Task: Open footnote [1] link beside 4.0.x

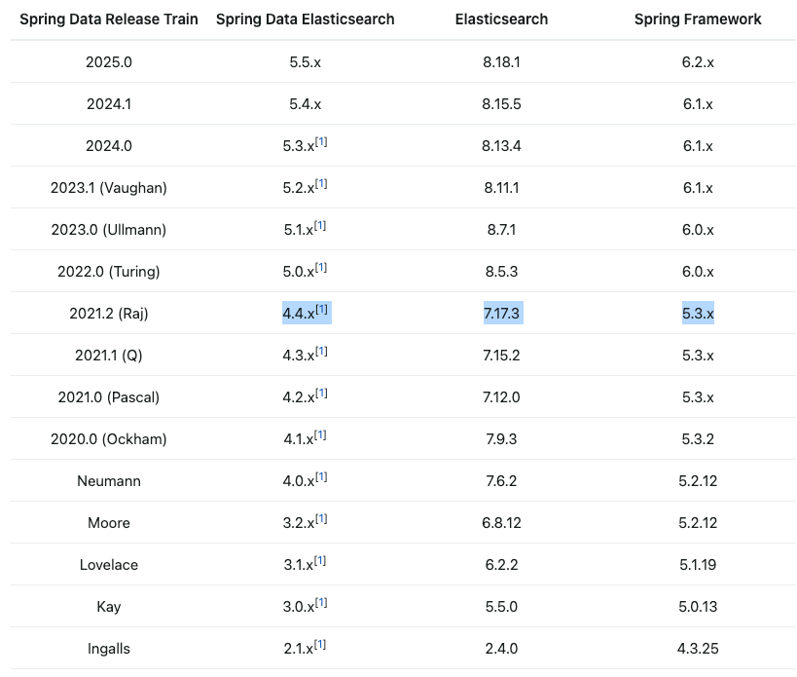Action: coord(321,476)
